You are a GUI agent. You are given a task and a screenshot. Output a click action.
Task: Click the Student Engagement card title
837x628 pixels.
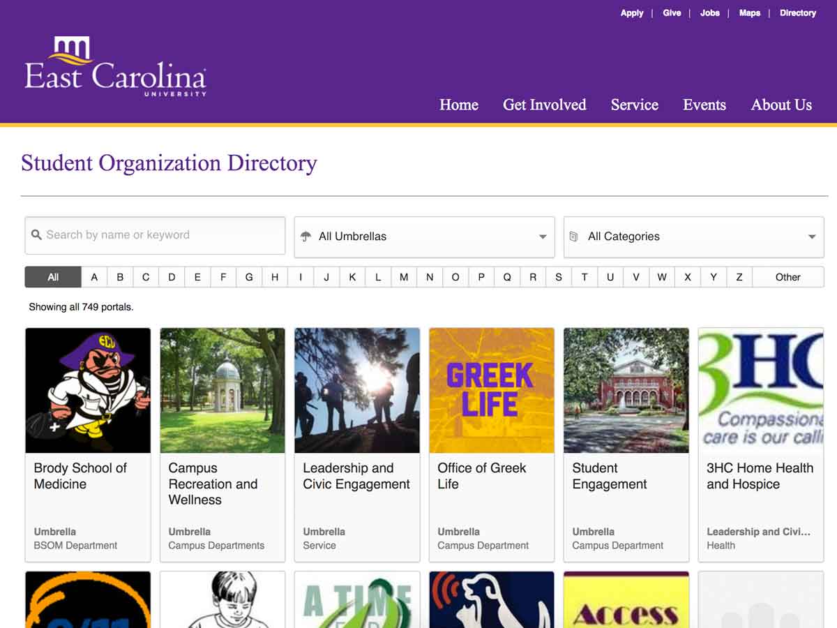tap(610, 476)
